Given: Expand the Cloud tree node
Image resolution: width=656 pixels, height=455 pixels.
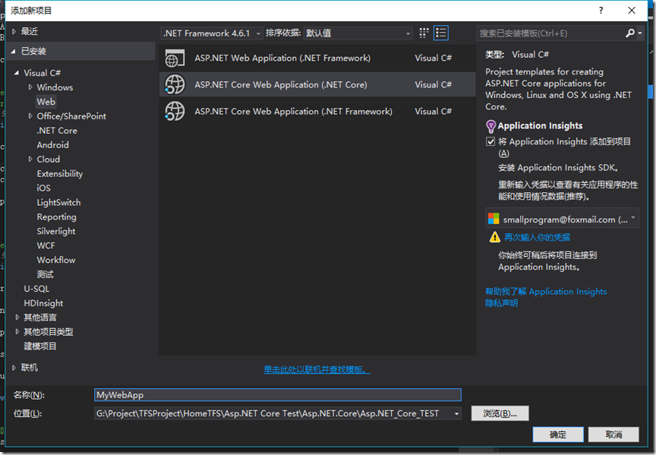Looking at the screenshot, I should (30, 159).
